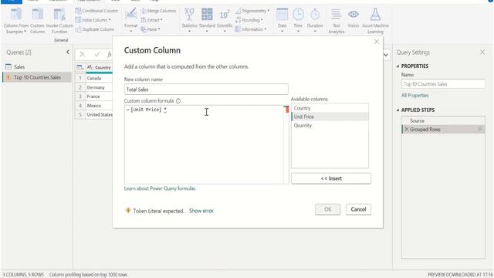Screen dimensions: 494x278
Task: Click Invoke Custom Function icon
Action: [x=59, y=14]
